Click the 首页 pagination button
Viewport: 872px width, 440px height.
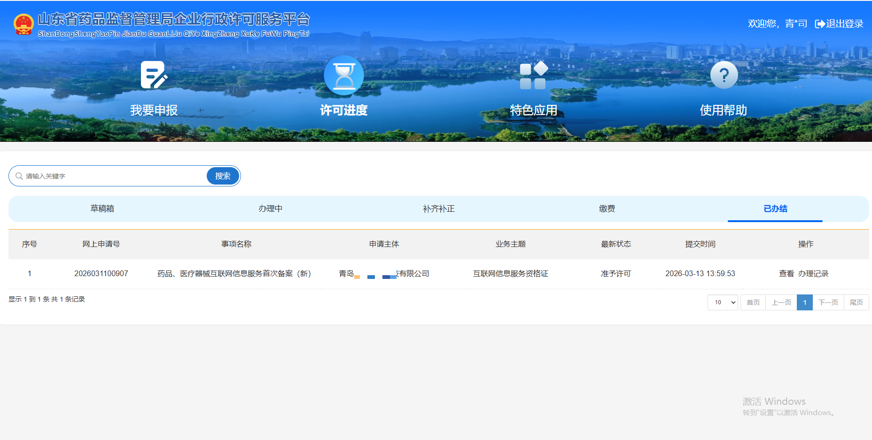point(753,302)
